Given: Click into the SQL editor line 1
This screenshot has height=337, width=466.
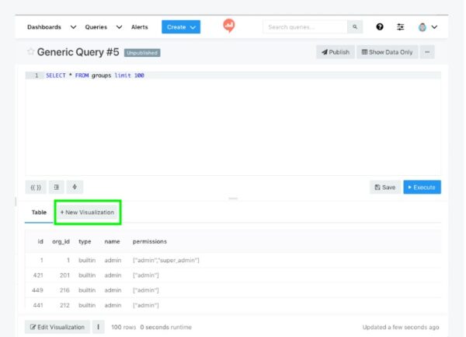Looking at the screenshot, I should (x=233, y=75).
